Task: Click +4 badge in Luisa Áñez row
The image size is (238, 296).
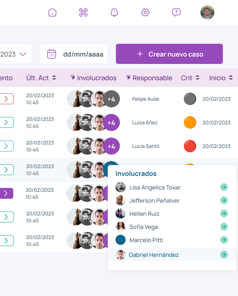Action: pos(111,123)
